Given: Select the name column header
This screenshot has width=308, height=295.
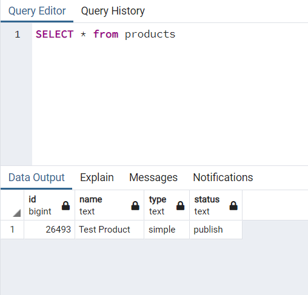Looking at the screenshot, I should [109, 205].
